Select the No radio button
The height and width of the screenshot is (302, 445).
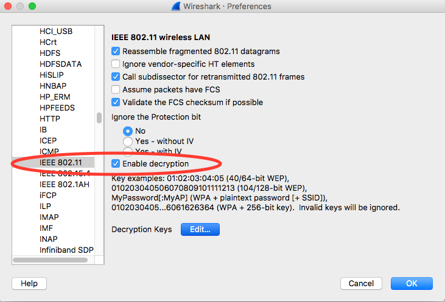pos(128,131)
